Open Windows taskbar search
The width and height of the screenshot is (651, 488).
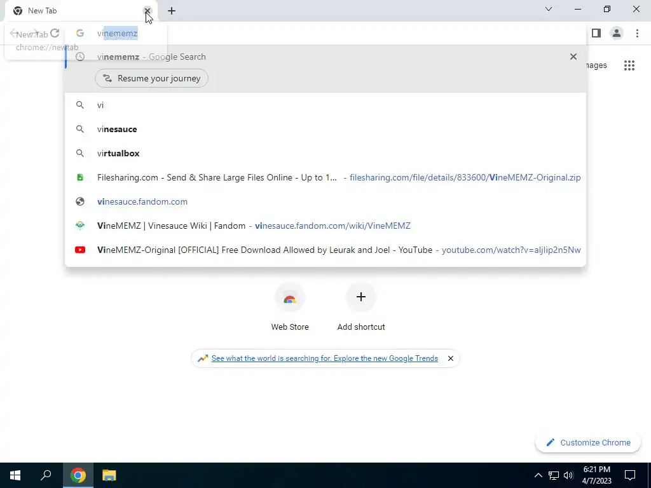tap(46, 475)
